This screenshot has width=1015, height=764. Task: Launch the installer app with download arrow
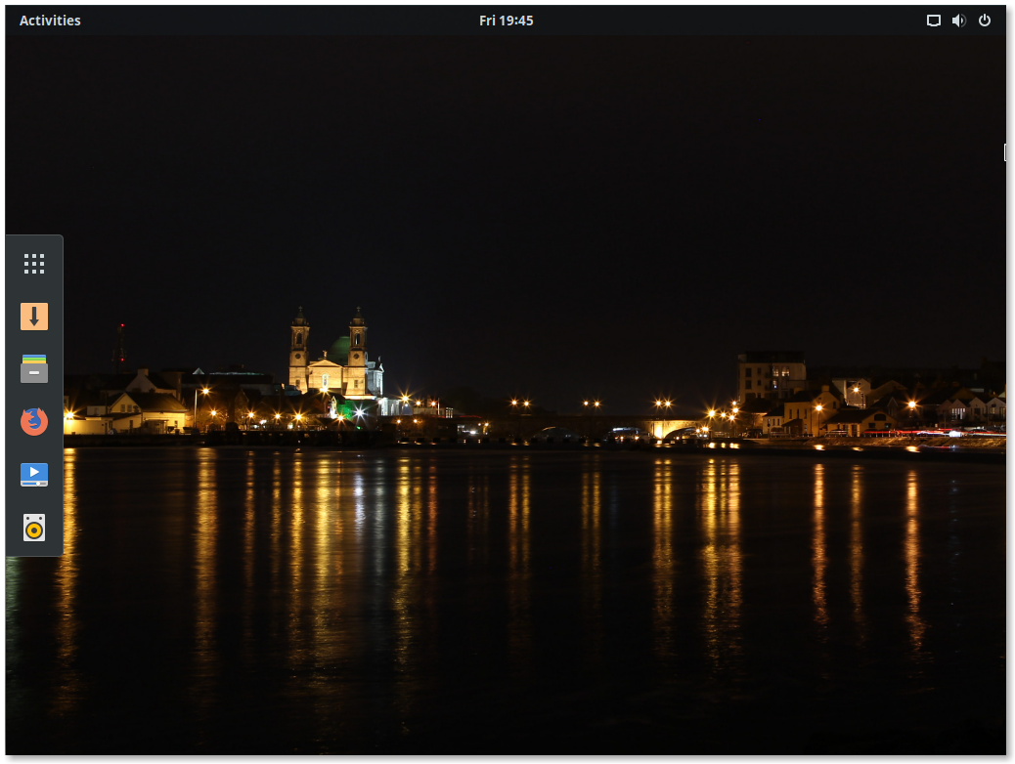pyautogui.click(x=34, y=317)
